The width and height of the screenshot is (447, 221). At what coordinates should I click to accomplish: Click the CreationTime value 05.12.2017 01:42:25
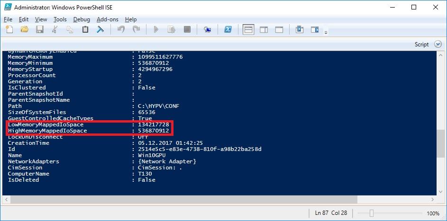tap(171, 143)
